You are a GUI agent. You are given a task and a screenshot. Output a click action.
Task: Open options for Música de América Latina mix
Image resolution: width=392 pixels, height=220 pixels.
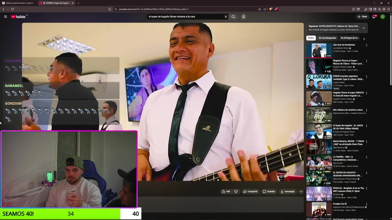[x=366, y=110]
